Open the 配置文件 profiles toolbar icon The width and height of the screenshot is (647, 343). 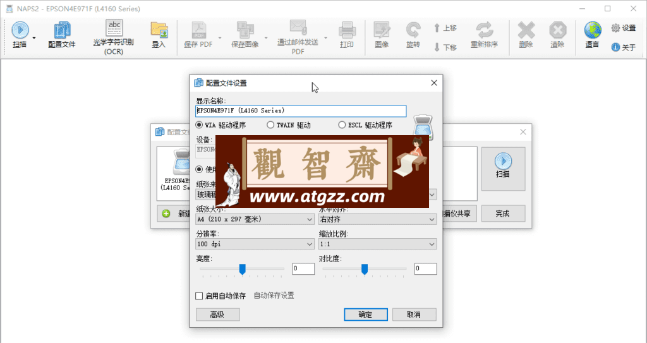point(62,35)
